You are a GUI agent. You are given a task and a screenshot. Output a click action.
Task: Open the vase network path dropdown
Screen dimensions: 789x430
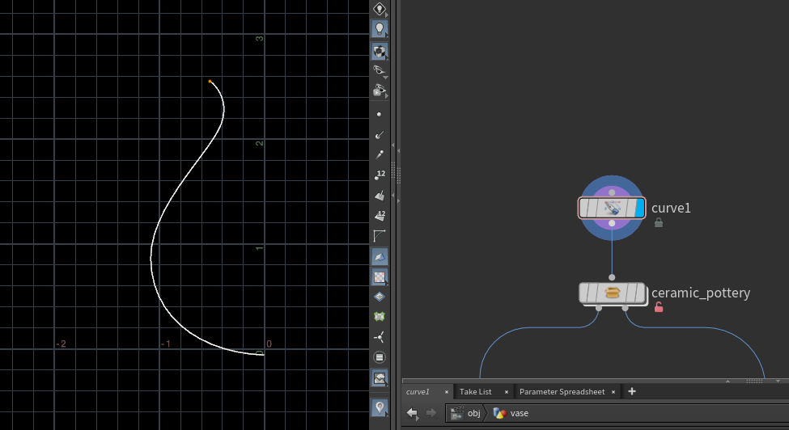[x=518, y=413]
